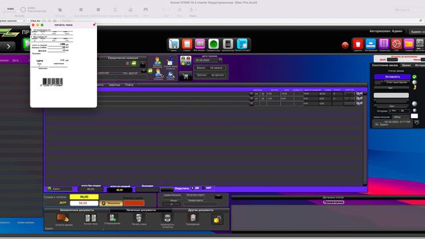Click the print receipt icon
This screenshot has height=239, width=425.
(139, 218)
